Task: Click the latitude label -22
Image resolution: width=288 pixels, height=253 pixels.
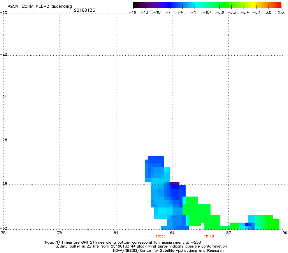Action: [4, 54]
